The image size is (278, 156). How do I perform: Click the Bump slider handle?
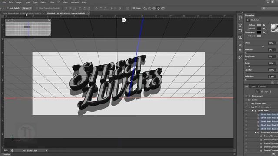tap(249, 66)
